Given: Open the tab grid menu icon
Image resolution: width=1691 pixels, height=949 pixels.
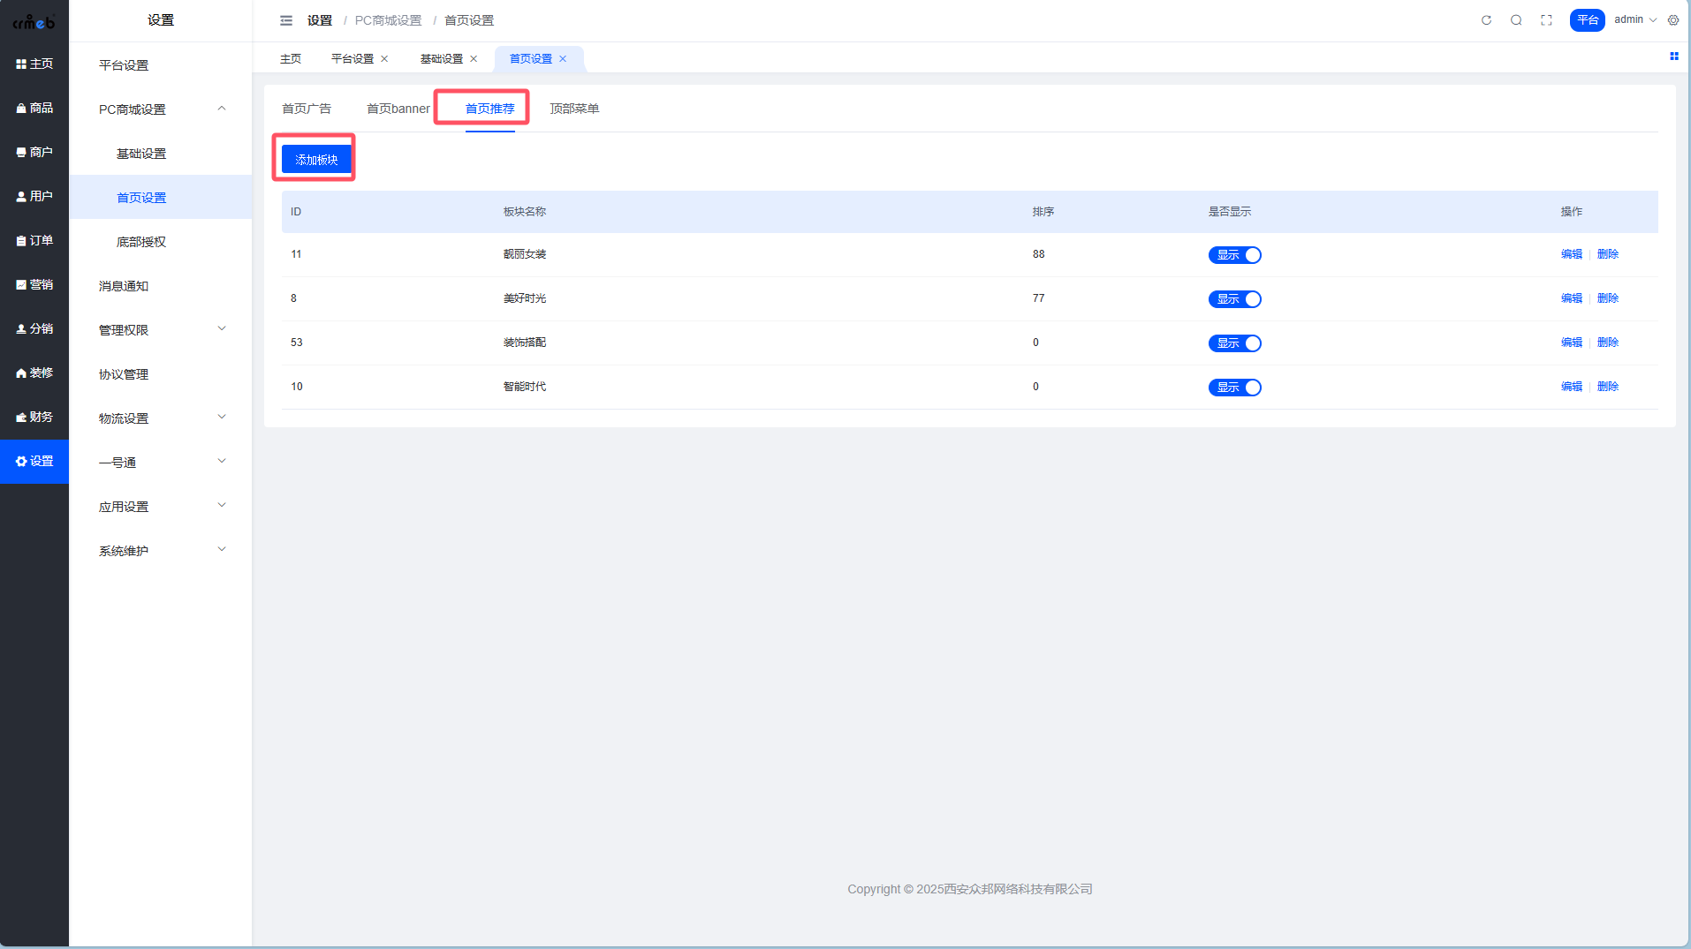Looking at the screenshot, I should [1673, 56].
